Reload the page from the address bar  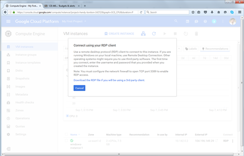(x=141, y=12)
